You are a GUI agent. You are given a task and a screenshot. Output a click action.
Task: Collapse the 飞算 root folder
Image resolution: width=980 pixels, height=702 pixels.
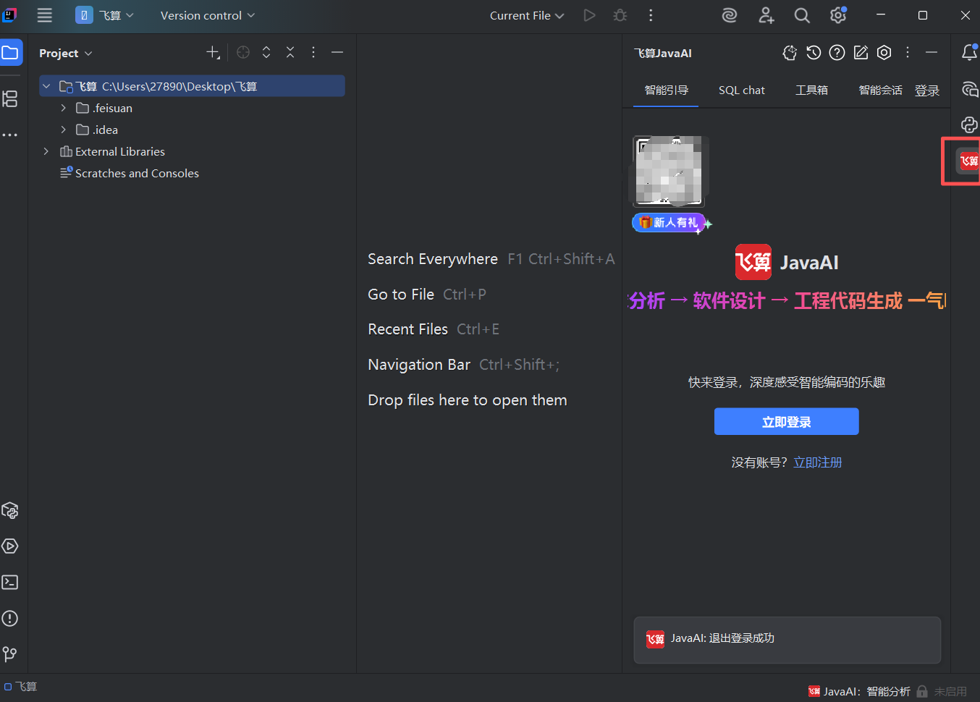tap(46, 86)
